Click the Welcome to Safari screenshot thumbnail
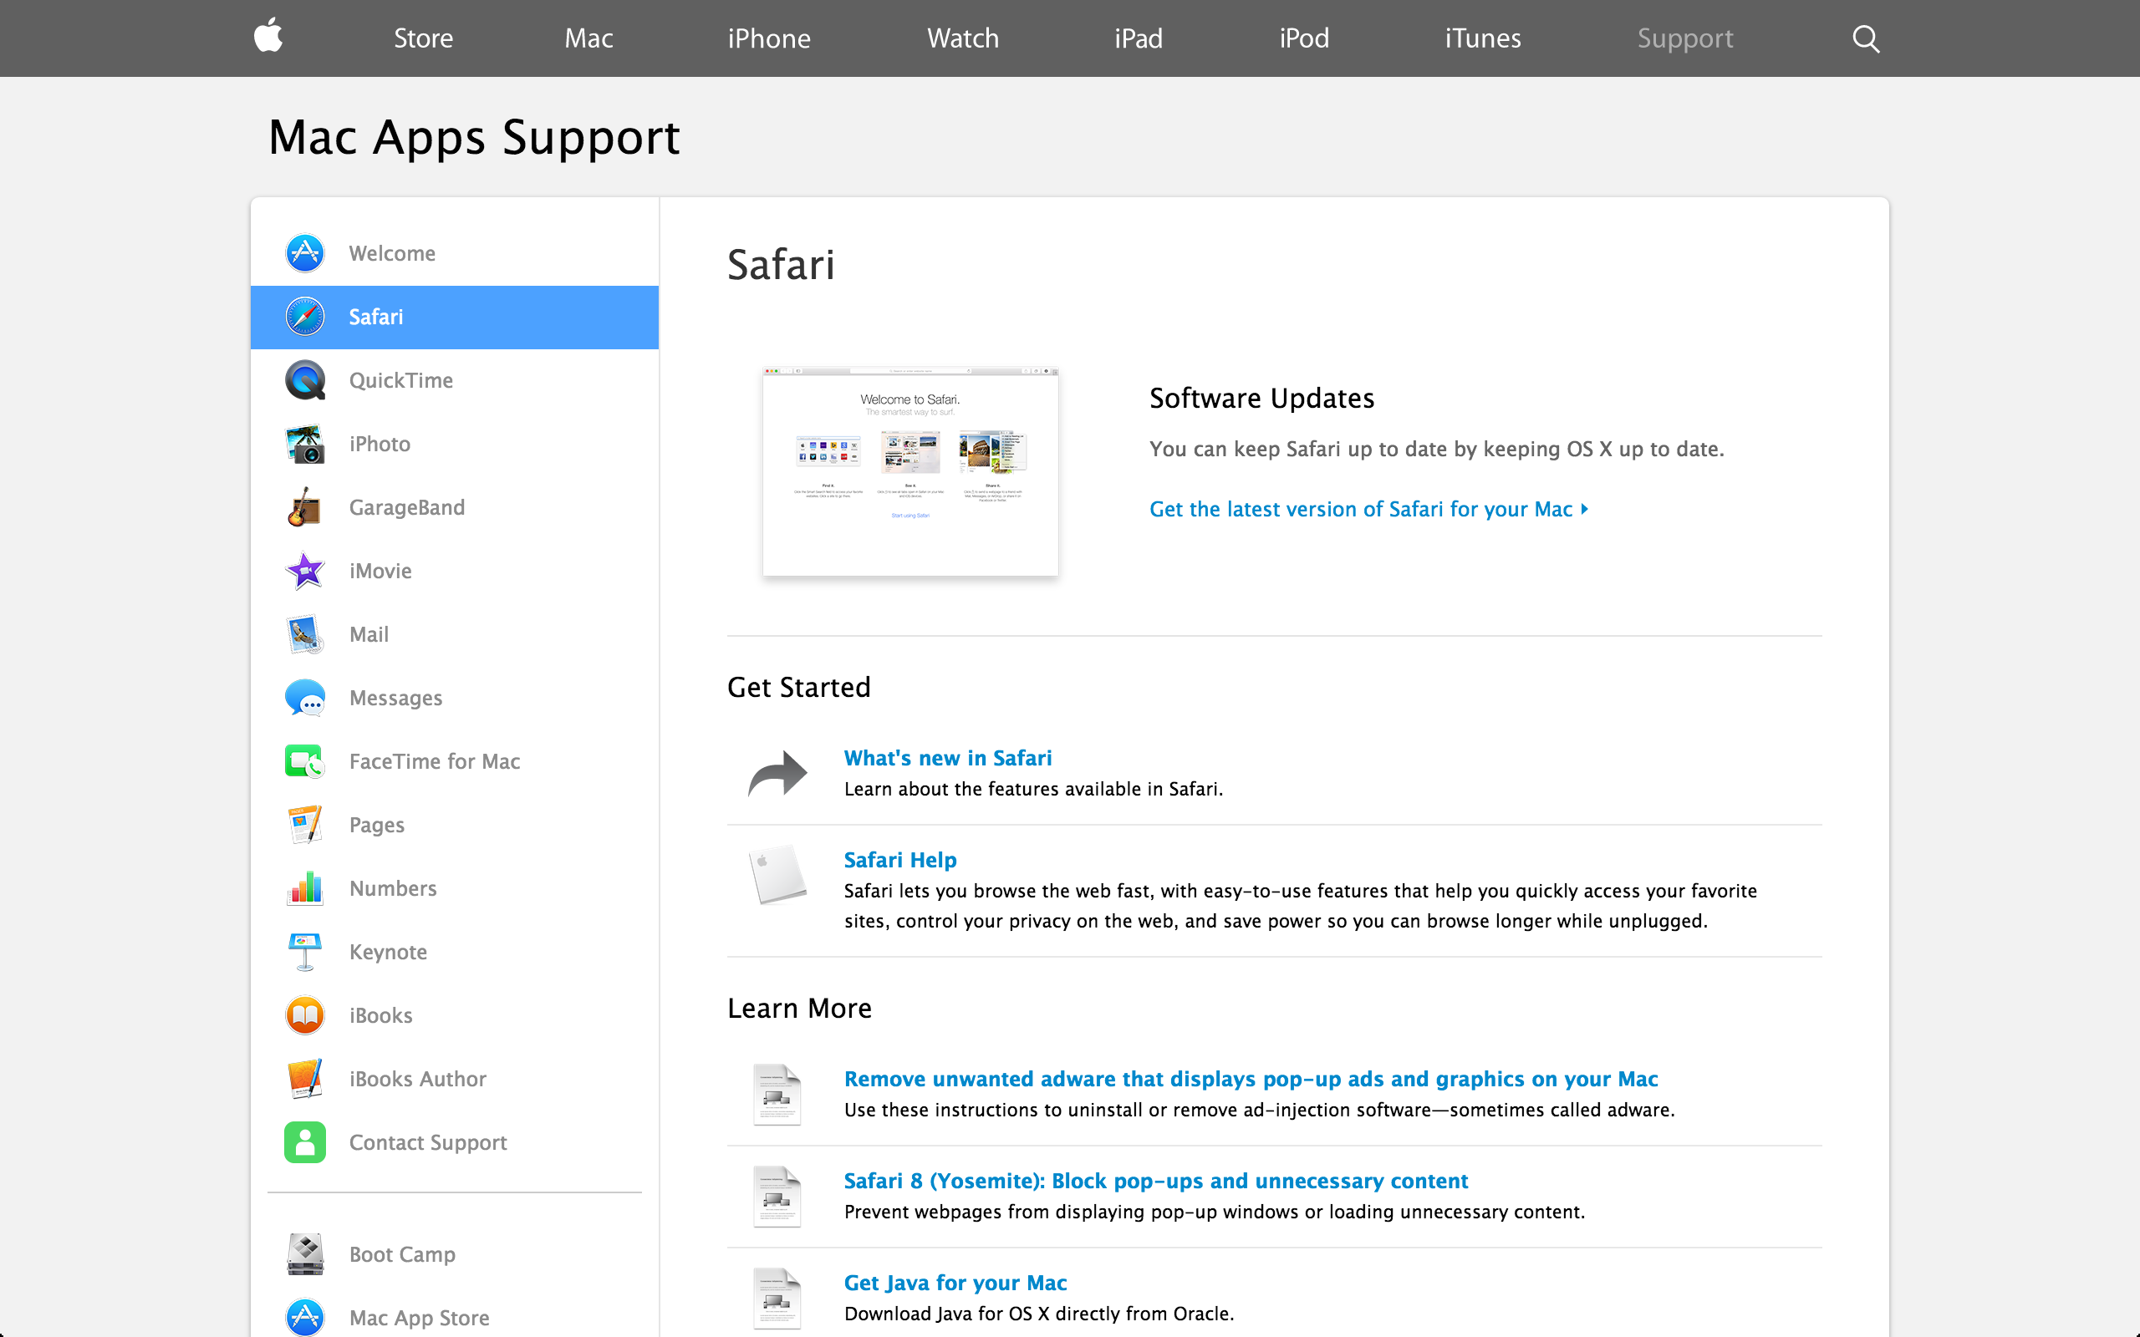2140x1337 pixels. click(x=910, y=470)
